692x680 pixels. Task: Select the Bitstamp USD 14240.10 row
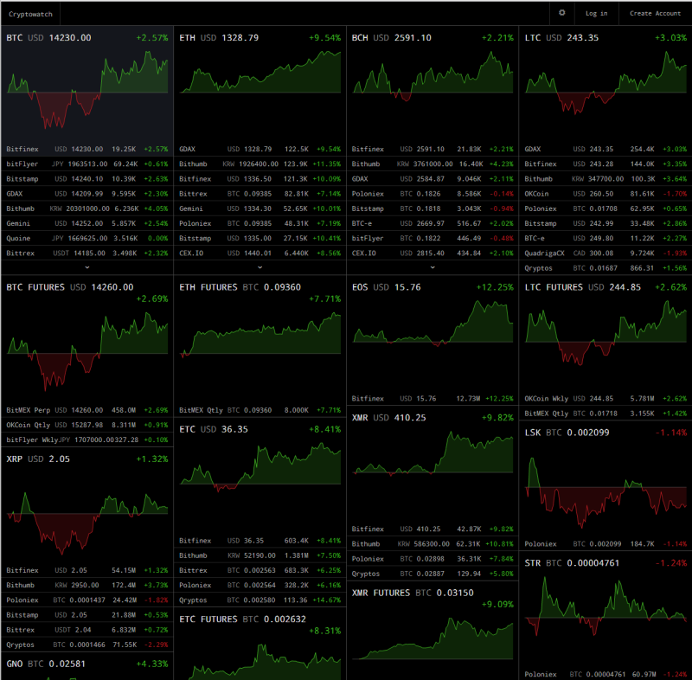[87, 179]
